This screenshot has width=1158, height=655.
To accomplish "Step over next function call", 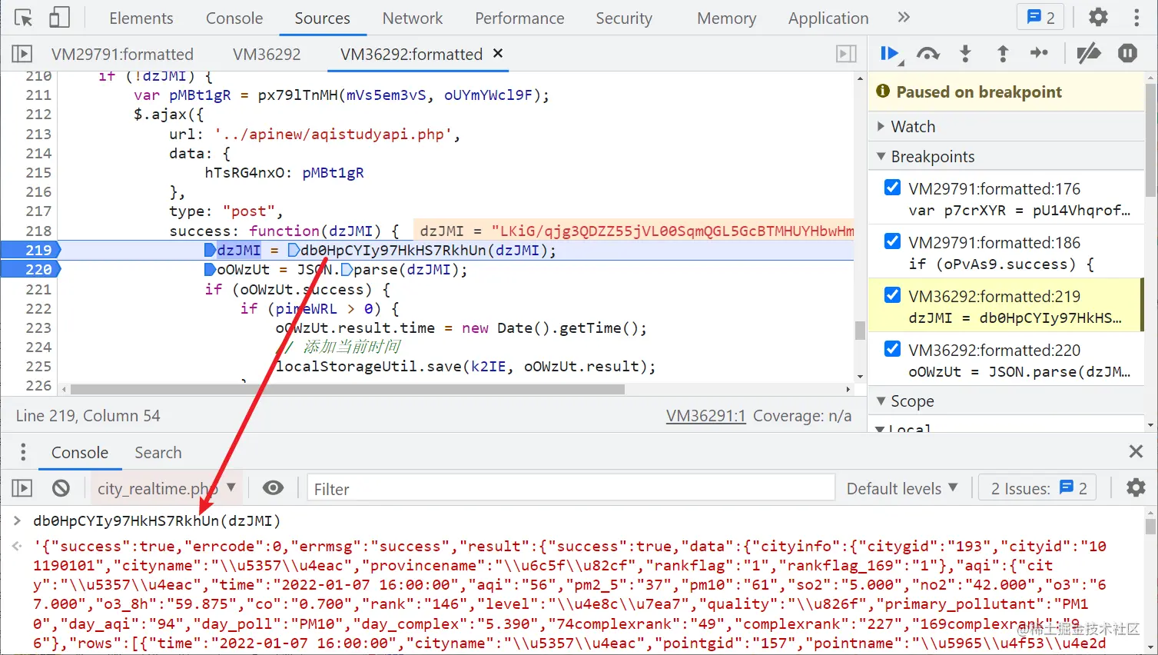I will tap(928, 54).
